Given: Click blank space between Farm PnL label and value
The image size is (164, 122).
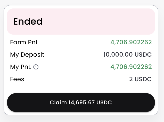Looking at the screenshot, I should (x=75, y=42).
